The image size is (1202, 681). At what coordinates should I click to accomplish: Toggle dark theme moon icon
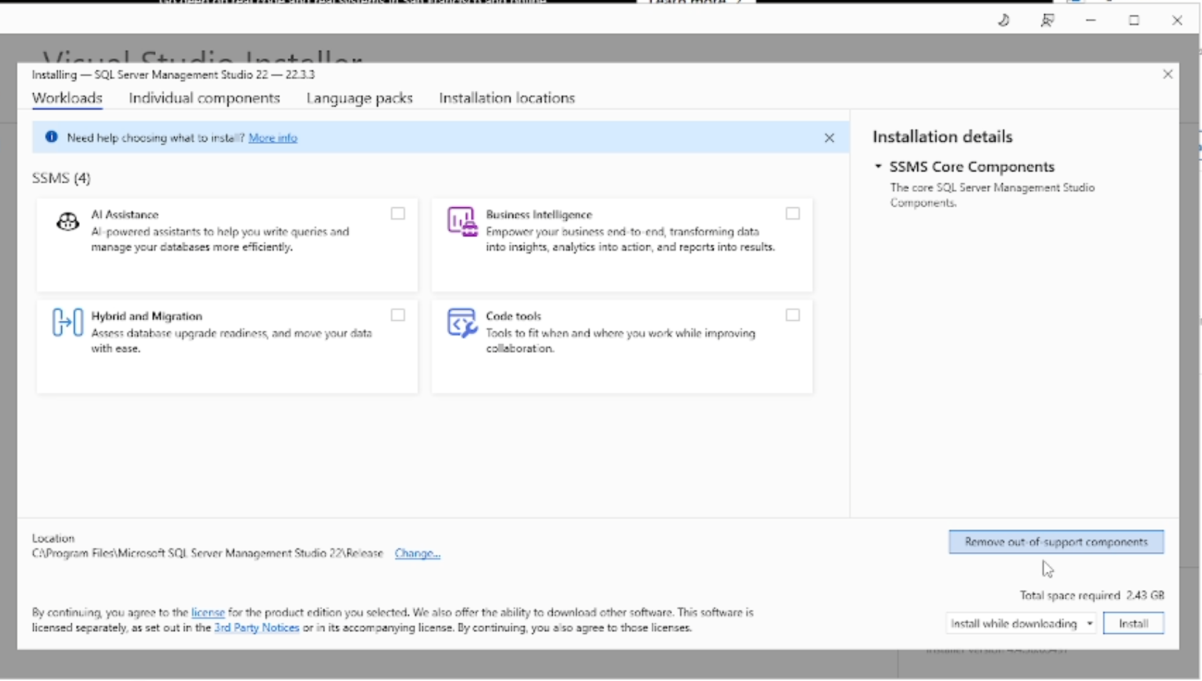[x=1004, y=20]
